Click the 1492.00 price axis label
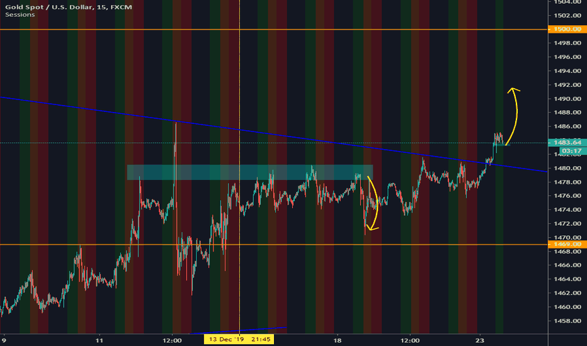This screenshot has width=587, height=346. pyautogui.click(x=567, y=85)
